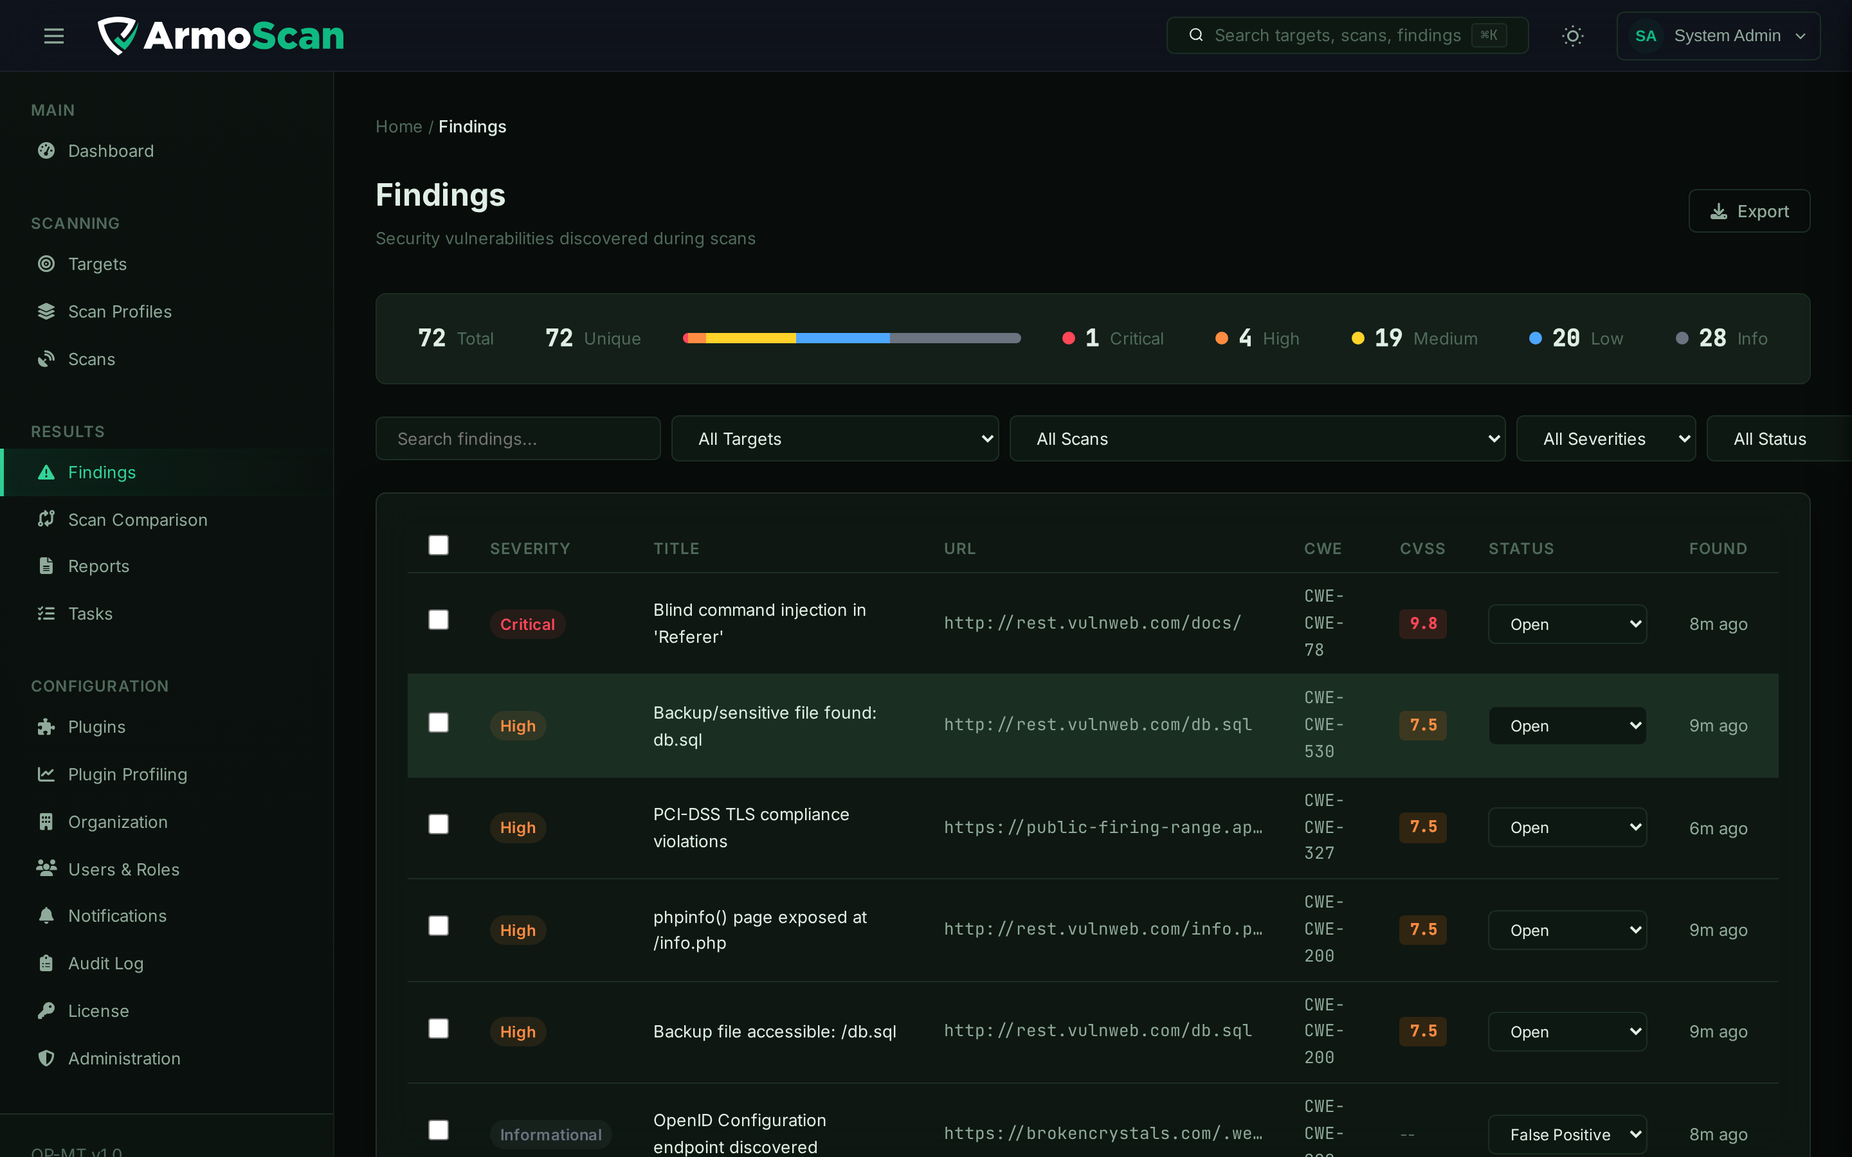Open the All Severities filter dropdown
Viewport: 1852px width, 1157px height.
point(1606,438)
